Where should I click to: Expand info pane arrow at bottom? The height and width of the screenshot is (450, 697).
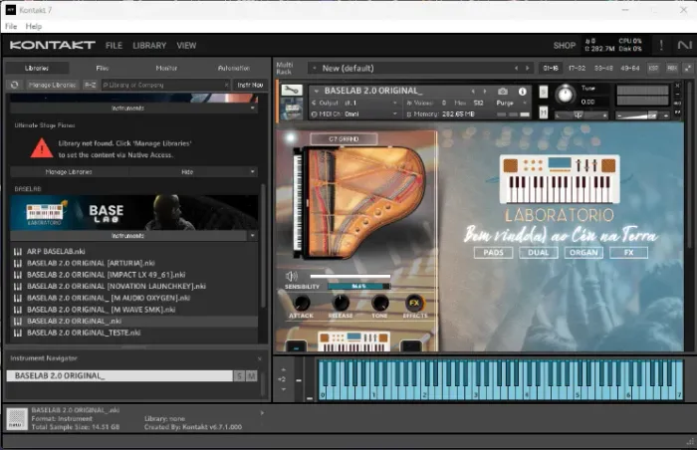[x=262, y=413]
